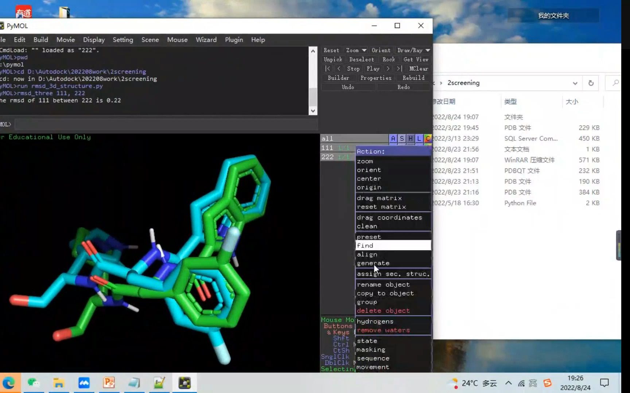
Task: Open the Display menu
Action: coord(94,40)
